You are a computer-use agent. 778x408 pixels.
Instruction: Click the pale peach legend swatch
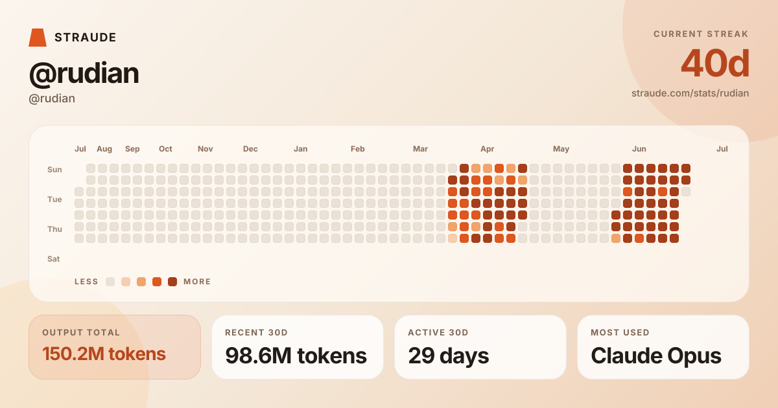coord(126,282)
